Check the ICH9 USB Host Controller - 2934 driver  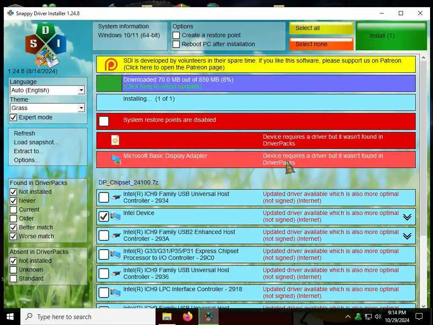pyautogui.click(x=104, y=197)
